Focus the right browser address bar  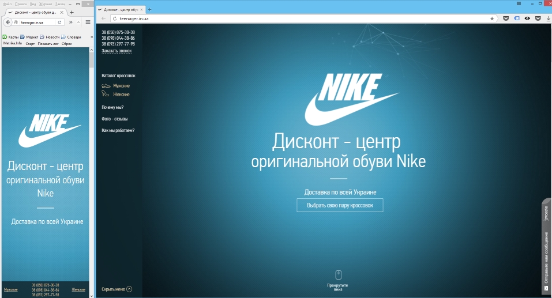point(303,18)
